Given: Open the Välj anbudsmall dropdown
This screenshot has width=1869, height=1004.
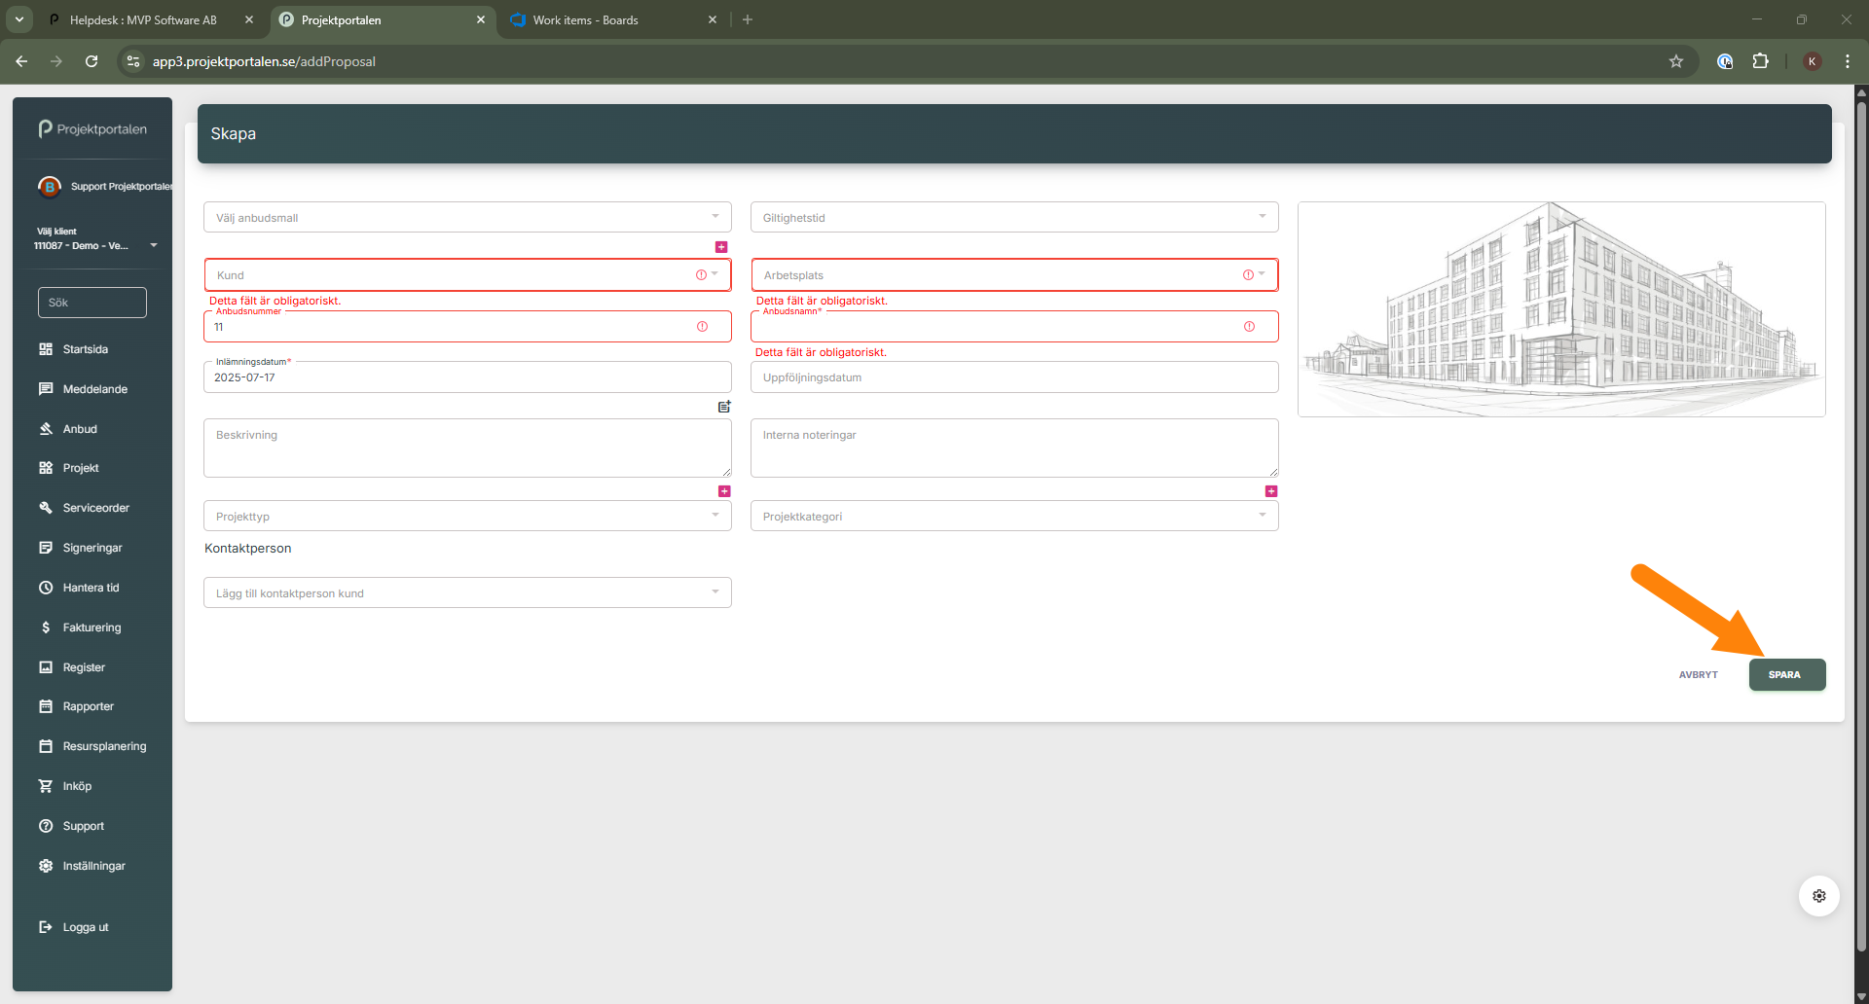Looking at the screenshot, I should pos(467,217).
